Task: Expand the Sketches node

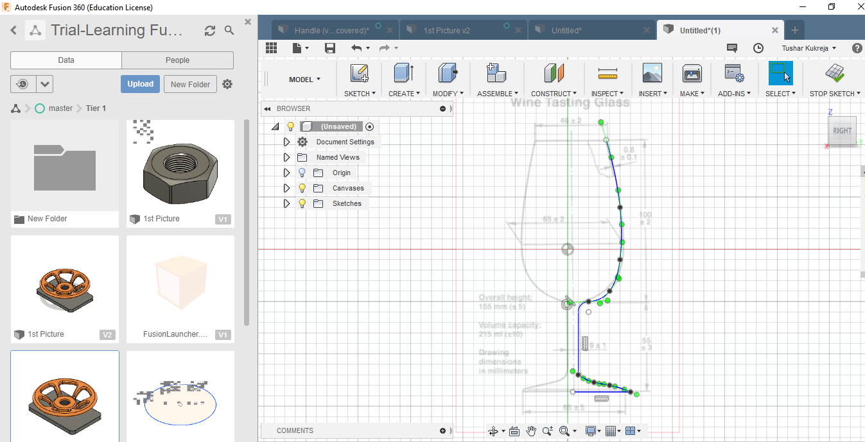Action: point(287,203)
